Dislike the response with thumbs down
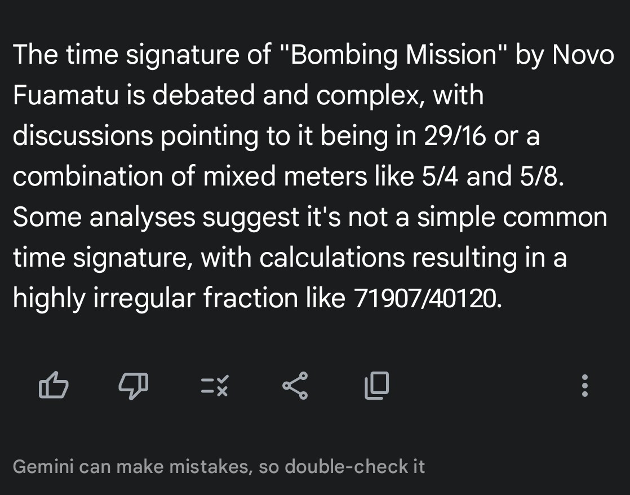630x495 pixels. 133,386
